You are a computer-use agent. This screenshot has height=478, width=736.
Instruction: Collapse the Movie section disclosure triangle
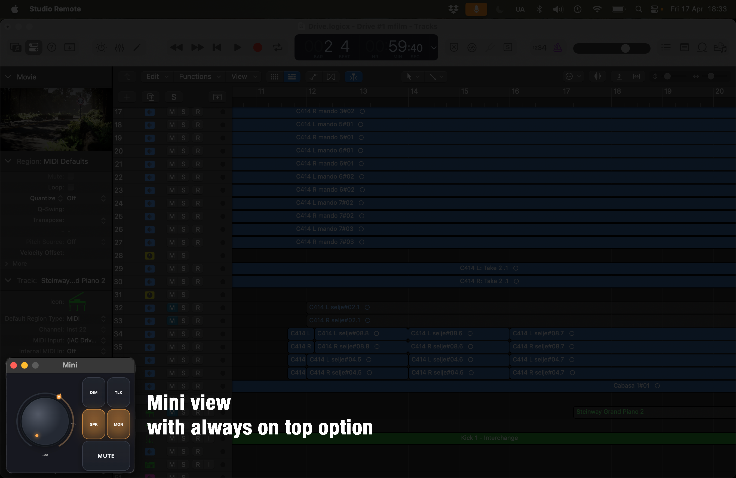(x=8, y=77)
